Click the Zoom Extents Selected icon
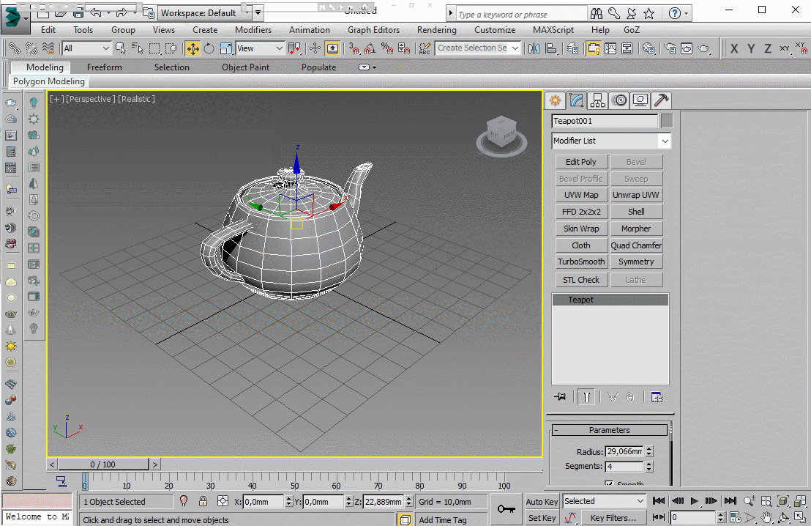 (783, 501)
